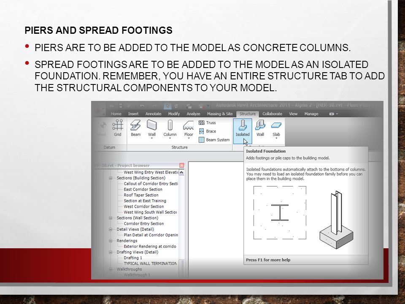Switch to the Manage ribbon tab
This screenshot has width=405, height=304.
click(x=311, y=114)
